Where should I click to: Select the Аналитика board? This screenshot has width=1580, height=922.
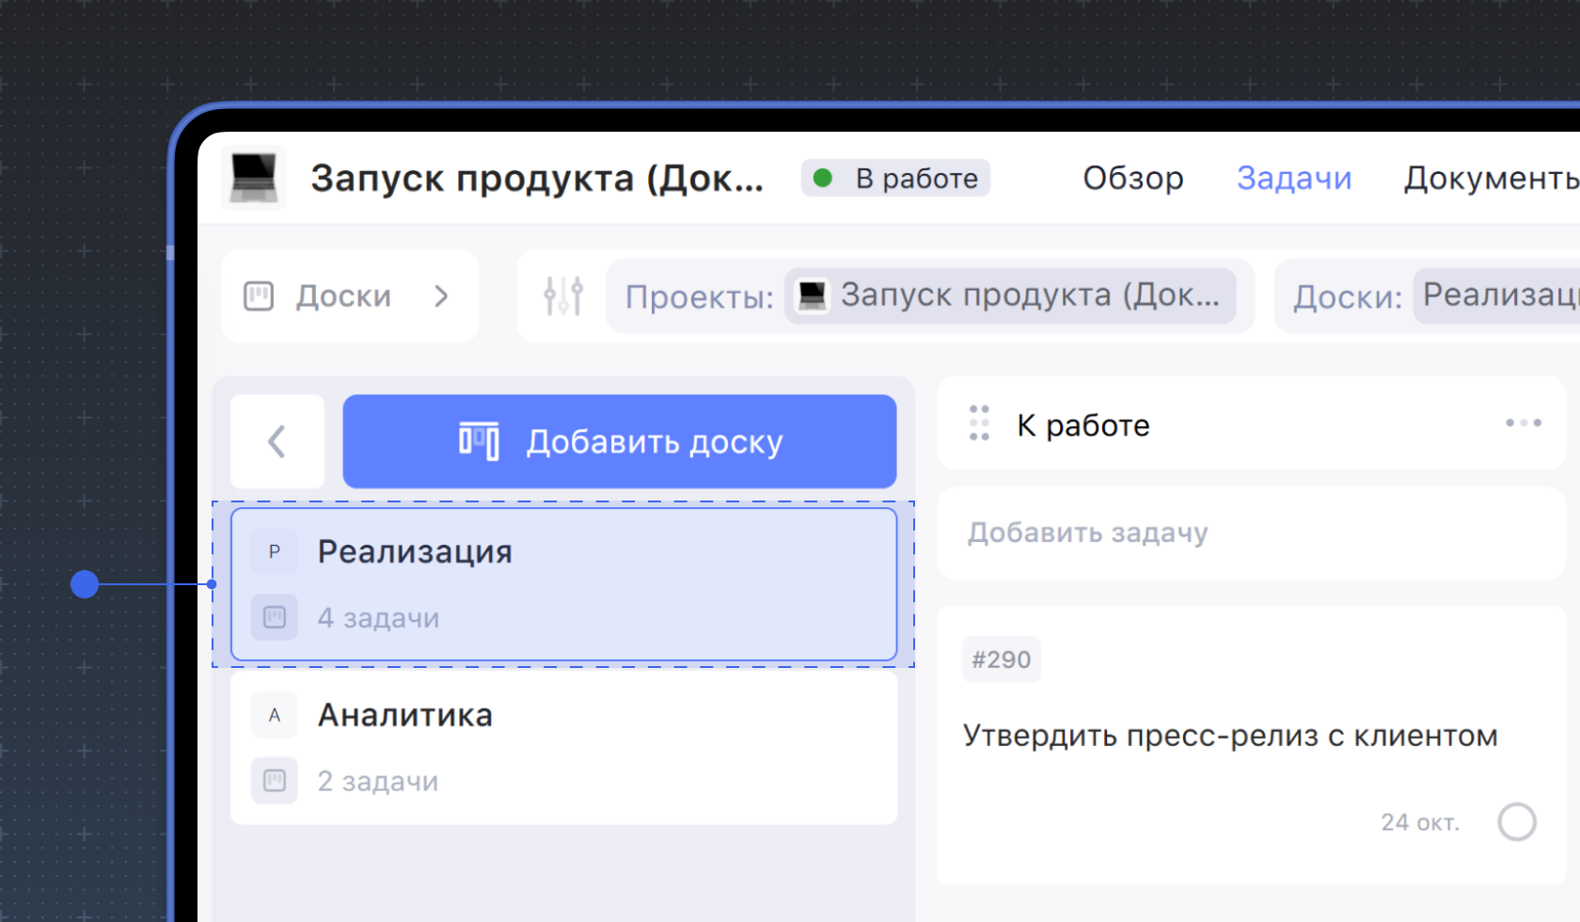[564, 747]
